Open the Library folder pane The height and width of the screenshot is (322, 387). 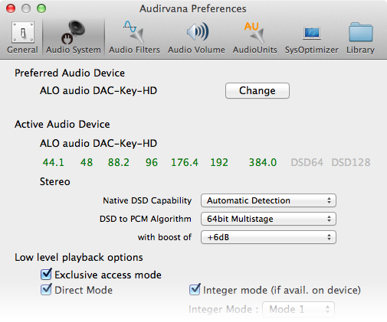click(x=360, y=37)
